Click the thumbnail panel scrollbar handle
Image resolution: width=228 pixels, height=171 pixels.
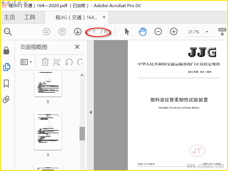tap(82, 133)
